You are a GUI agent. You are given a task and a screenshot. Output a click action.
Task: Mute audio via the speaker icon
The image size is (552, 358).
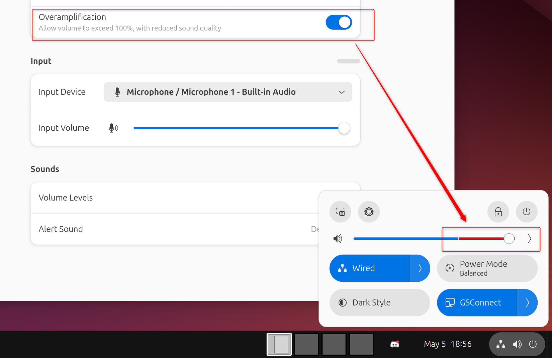[x=338, y=238]
